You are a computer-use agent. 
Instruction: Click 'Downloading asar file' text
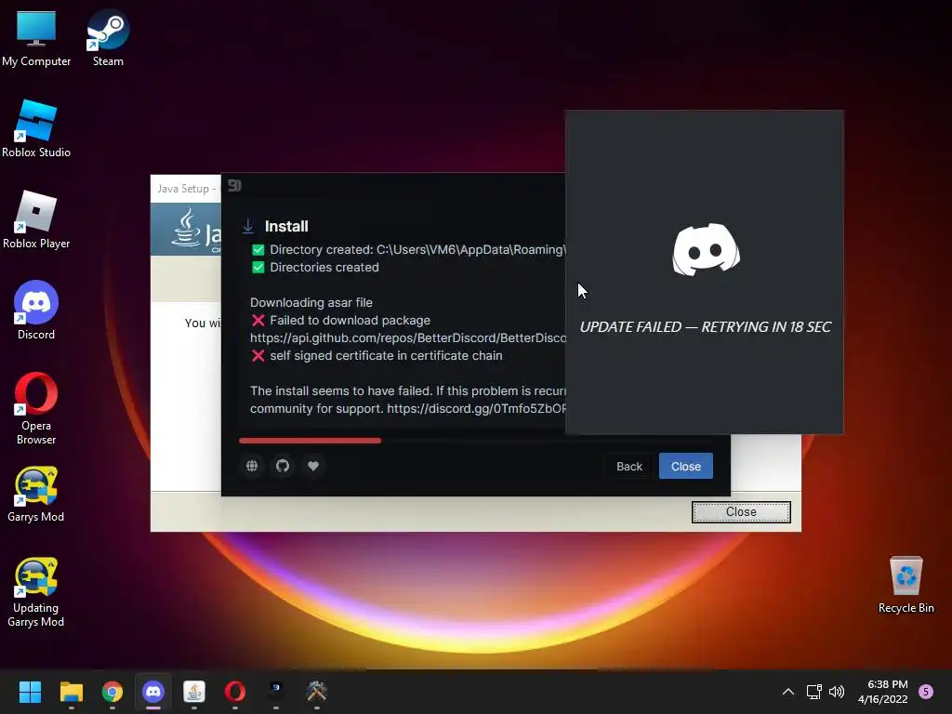311,302
